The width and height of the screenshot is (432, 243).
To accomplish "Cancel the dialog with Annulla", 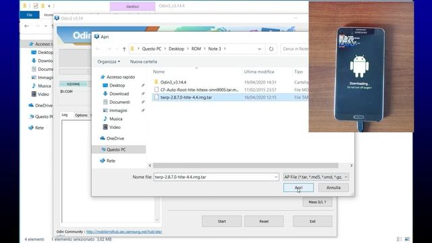I will click(333, 188).
